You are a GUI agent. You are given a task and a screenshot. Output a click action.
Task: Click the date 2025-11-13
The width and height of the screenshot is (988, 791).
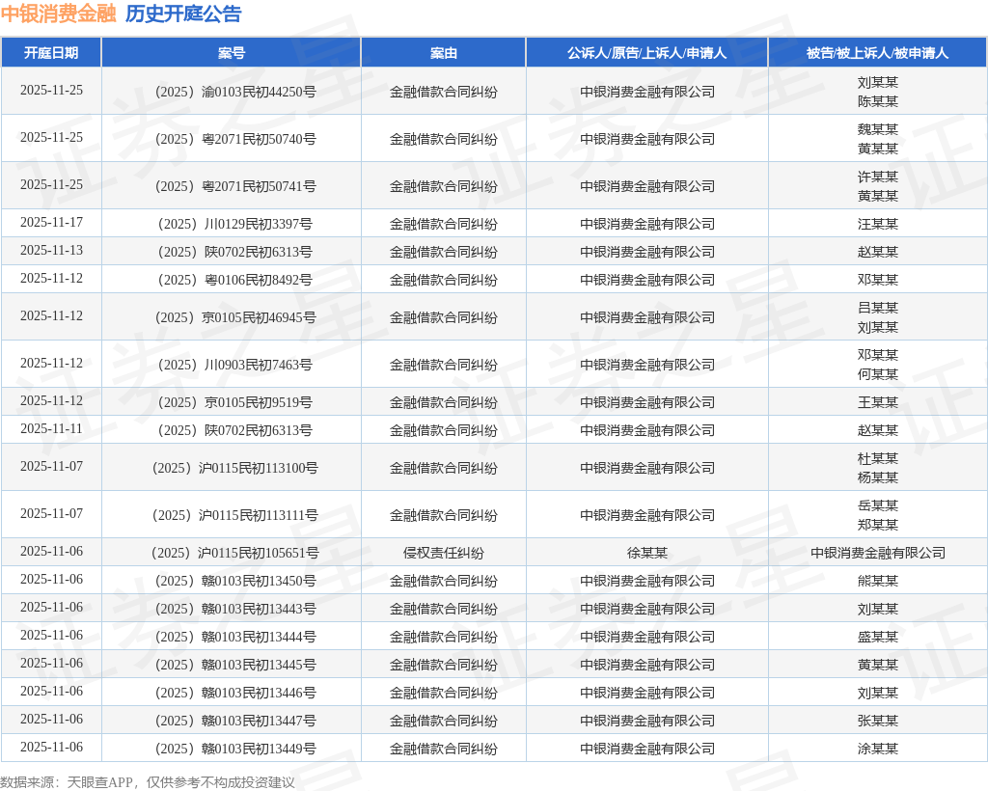point(52,250)
